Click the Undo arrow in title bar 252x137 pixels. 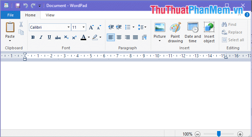coord(25,6)
